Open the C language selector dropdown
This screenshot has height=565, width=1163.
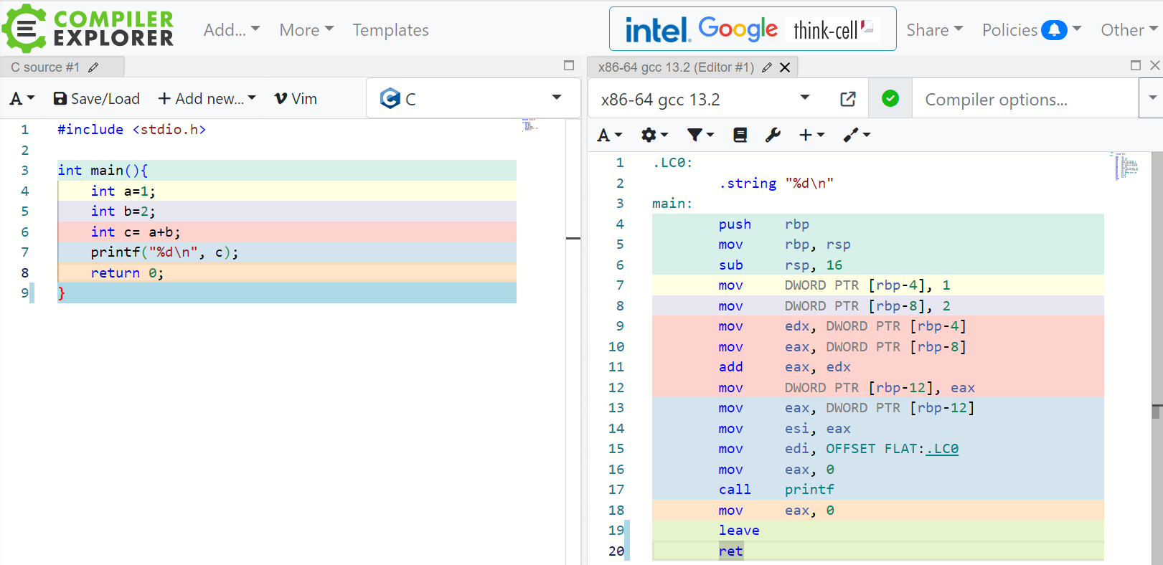[x=473, y=98]
